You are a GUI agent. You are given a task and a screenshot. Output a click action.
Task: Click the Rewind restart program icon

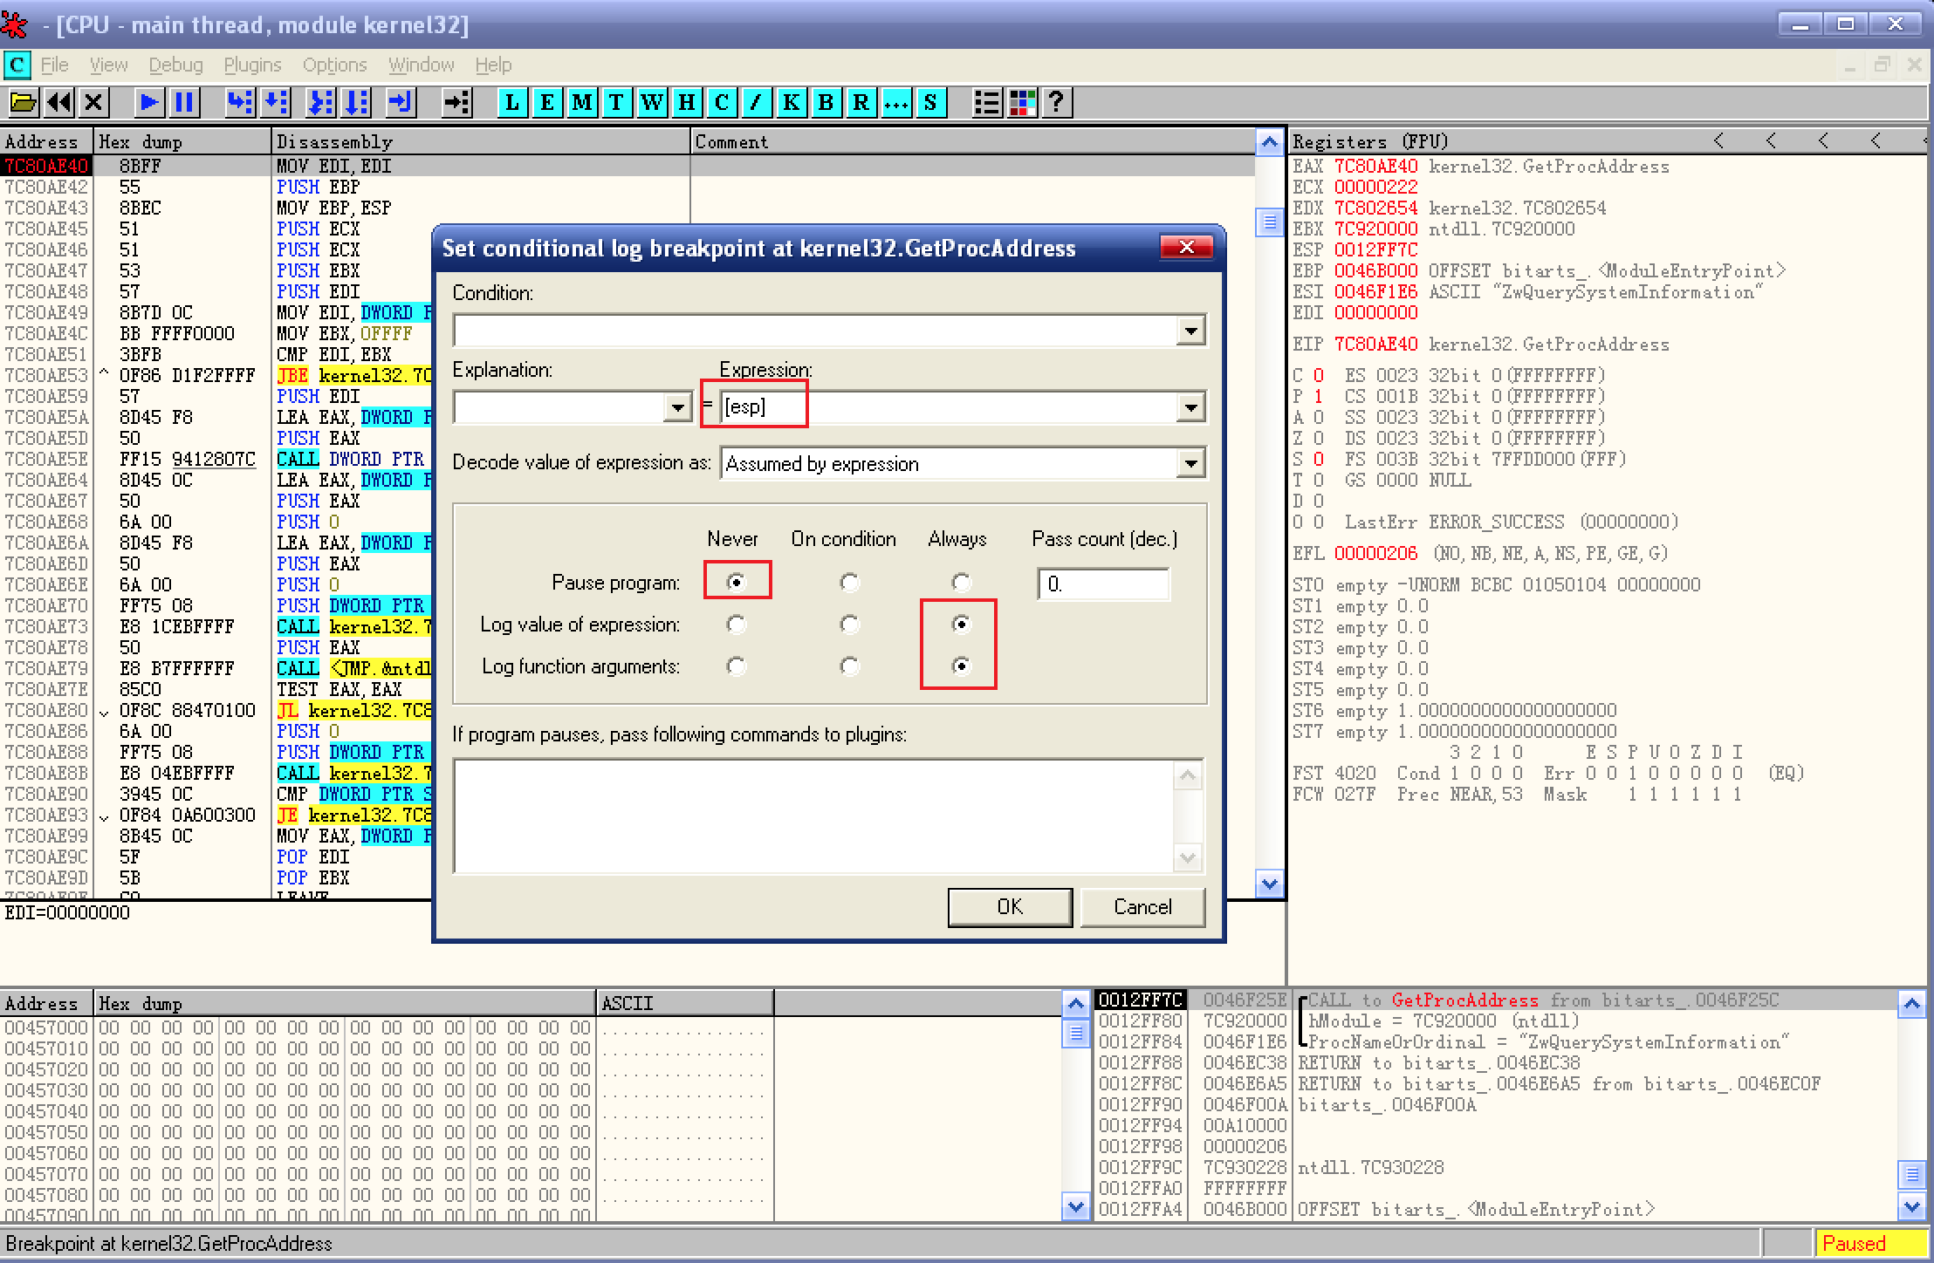[x=59, y=103]
